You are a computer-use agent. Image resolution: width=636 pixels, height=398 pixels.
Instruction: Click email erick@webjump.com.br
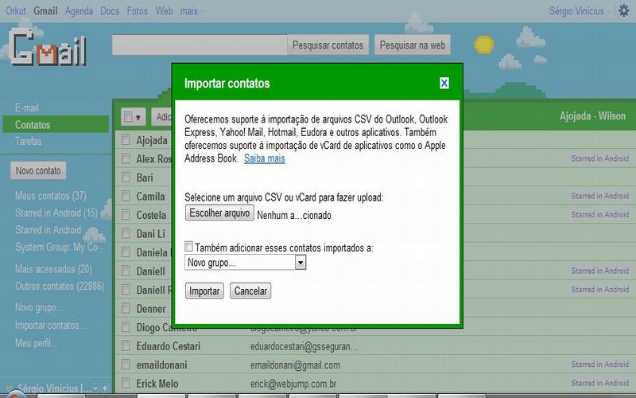click(x=293, y=384)
